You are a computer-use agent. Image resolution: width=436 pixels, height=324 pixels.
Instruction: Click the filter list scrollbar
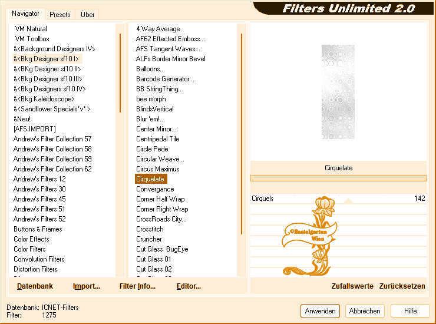click(242, 134)
